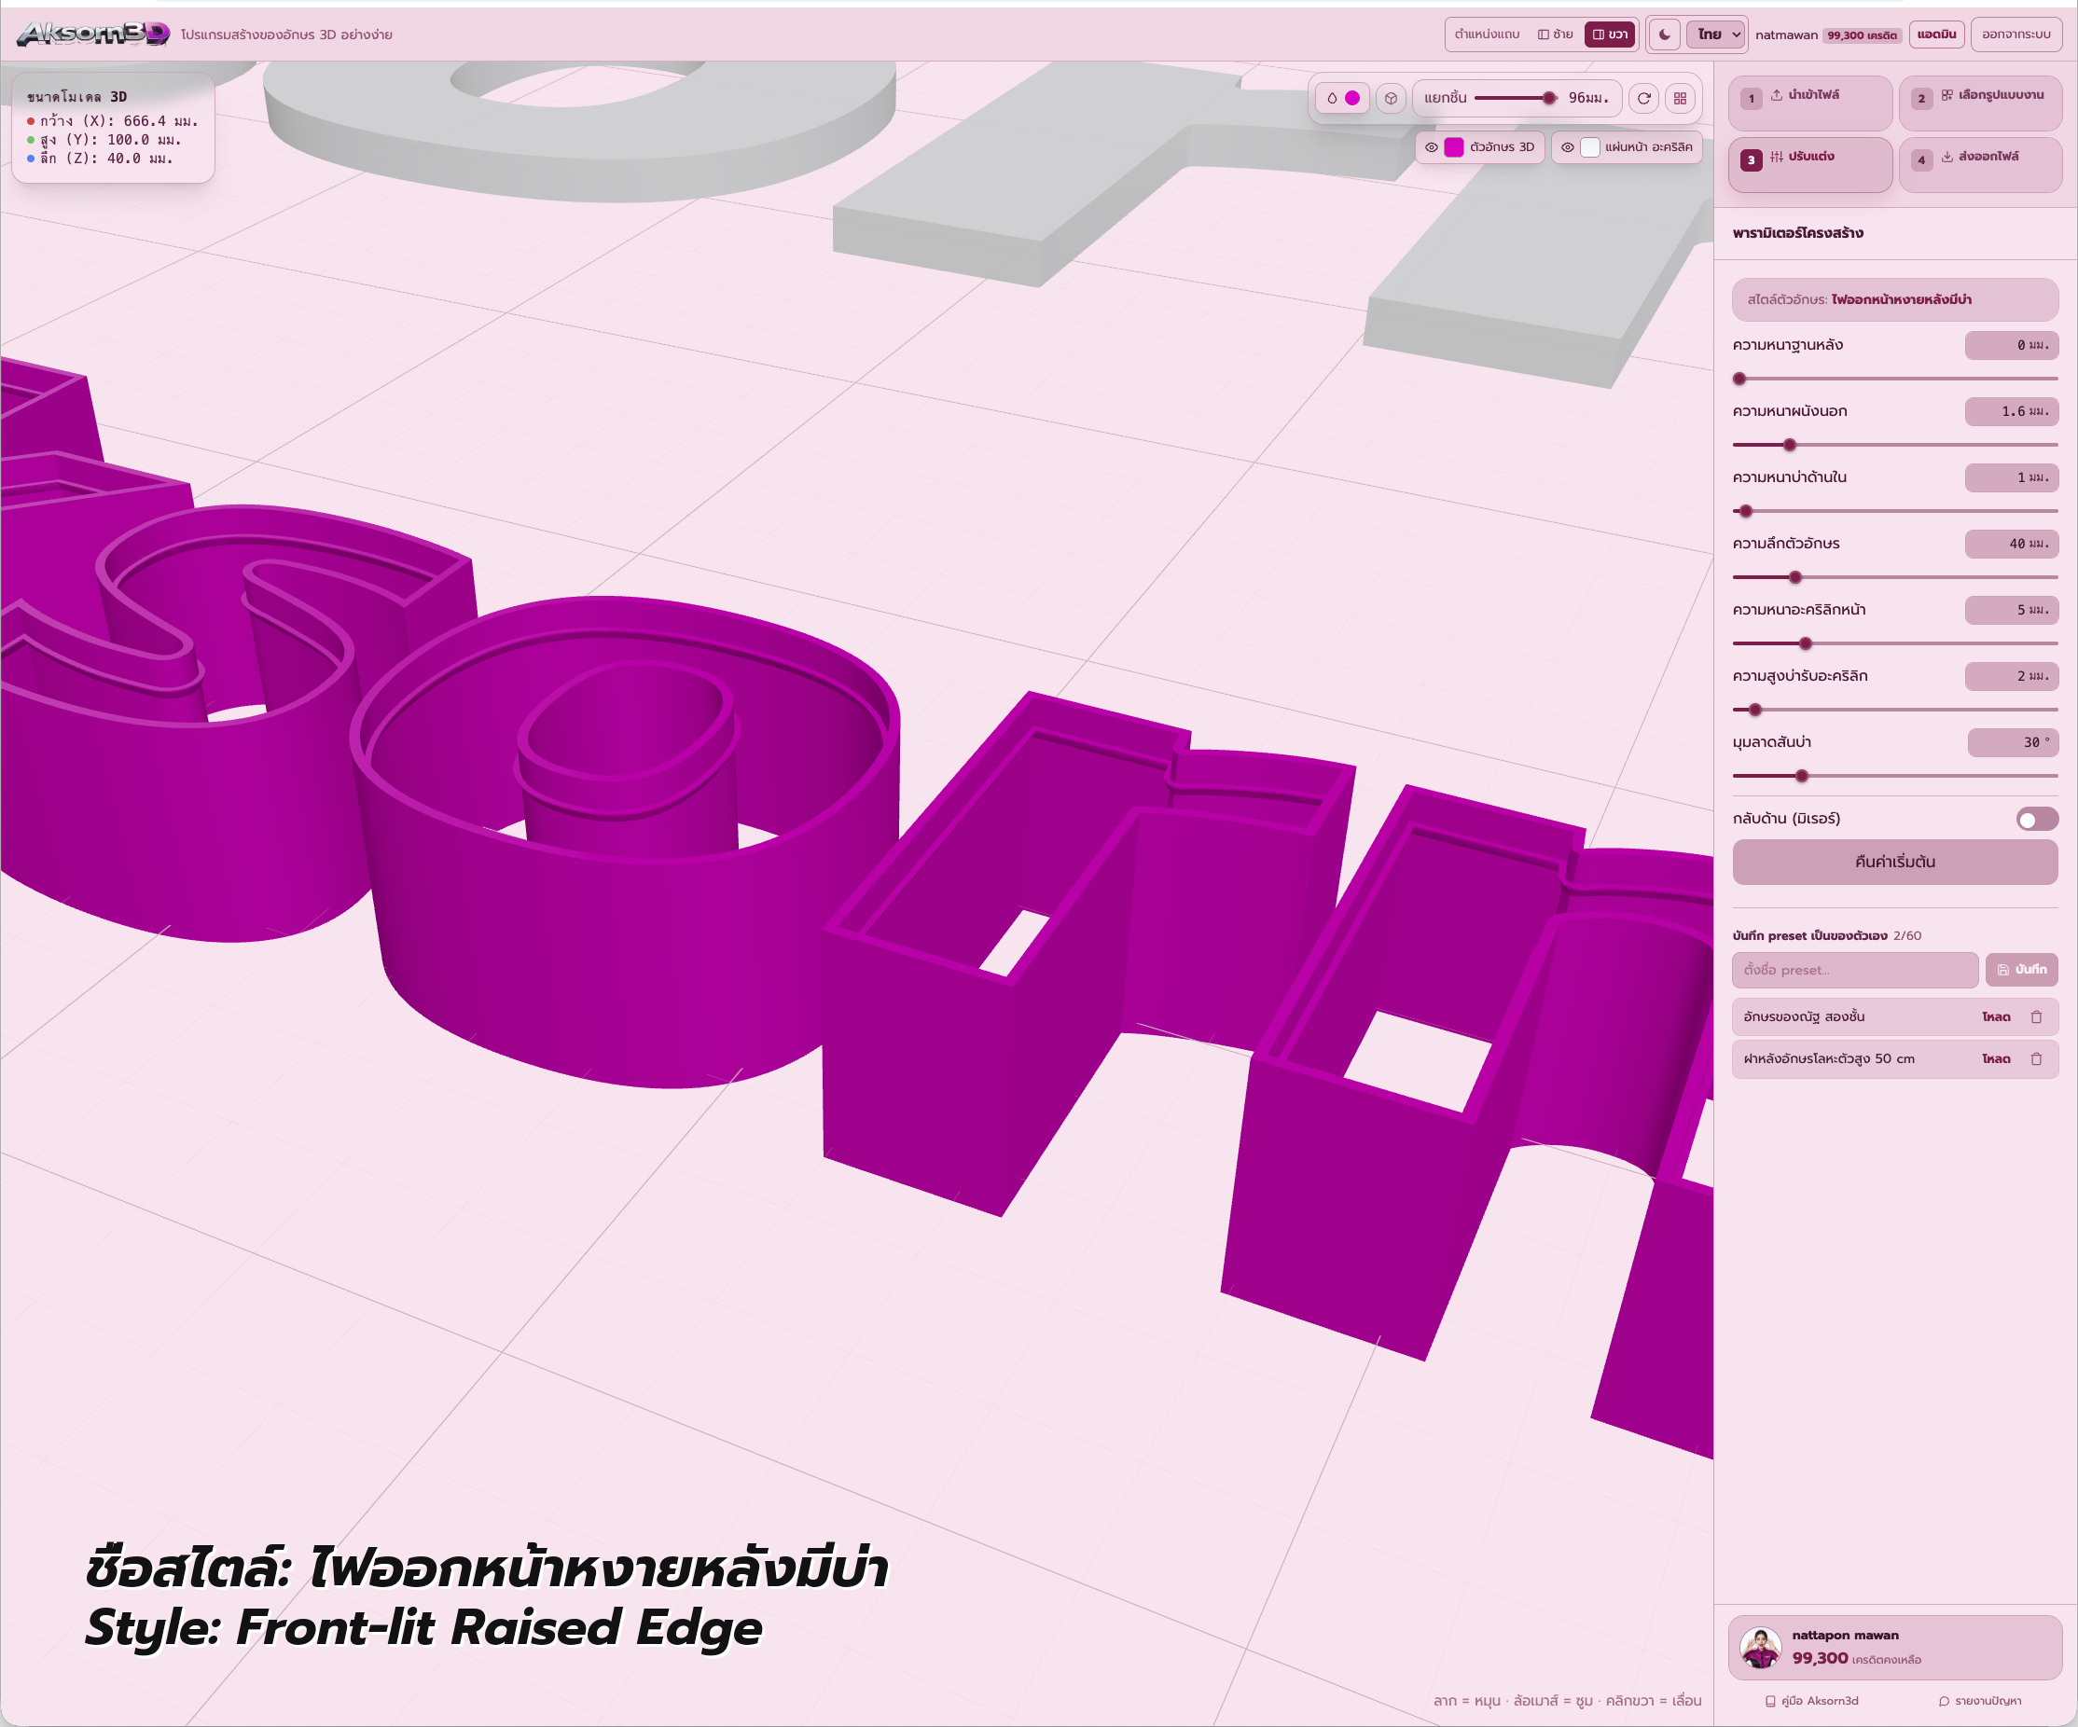Screen dimensions: 2078x1727
Task: Click the 99,300 เครดิตคงเหลือ balance text
Action: click(1856, 1659)
